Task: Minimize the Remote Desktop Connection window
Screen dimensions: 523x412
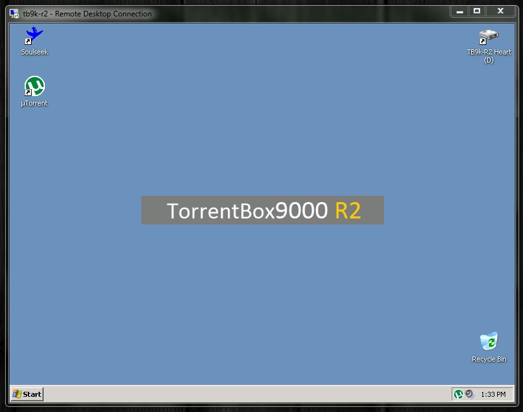Action: (x=460, y=11)
